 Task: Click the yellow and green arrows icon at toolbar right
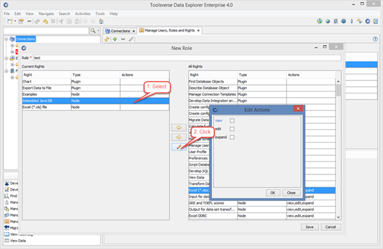(x=360, y=21)
